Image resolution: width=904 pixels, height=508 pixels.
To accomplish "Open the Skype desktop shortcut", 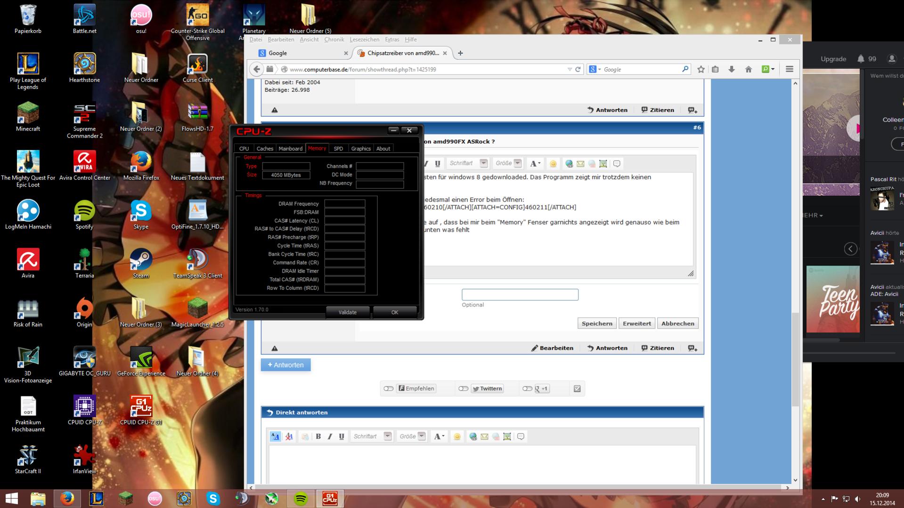I will pyautogui.click(x=141, y=215).
